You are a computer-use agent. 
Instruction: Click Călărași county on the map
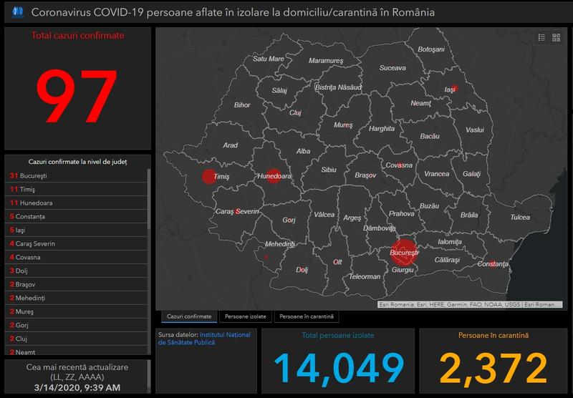click(x=447, y=260)
